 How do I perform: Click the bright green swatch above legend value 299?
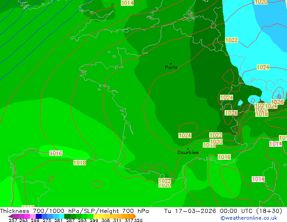91,216
